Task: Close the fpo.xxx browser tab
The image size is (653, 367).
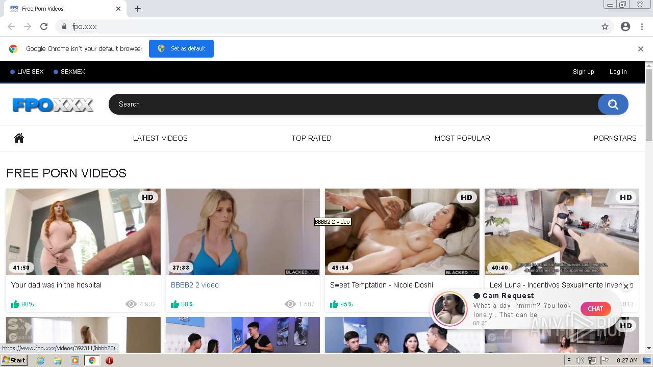Action: click(118, 9)
